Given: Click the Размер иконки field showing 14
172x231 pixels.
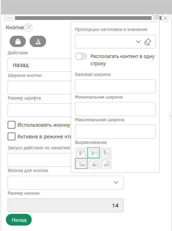Looking at the screenshot, I should coord(66,205).
